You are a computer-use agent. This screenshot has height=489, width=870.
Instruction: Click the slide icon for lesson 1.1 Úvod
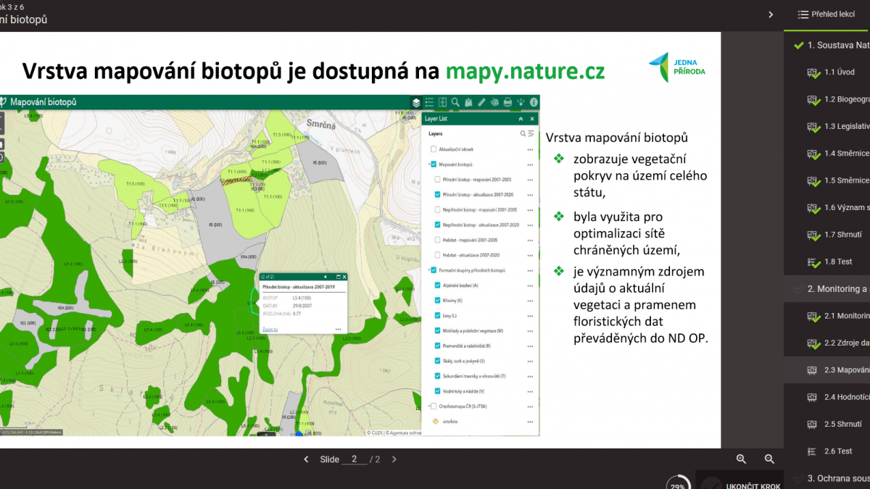tap(813, 72)
